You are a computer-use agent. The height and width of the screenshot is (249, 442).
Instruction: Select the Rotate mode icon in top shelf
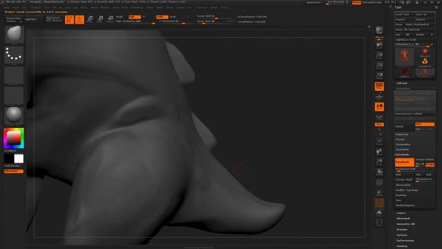coord(110,19)
